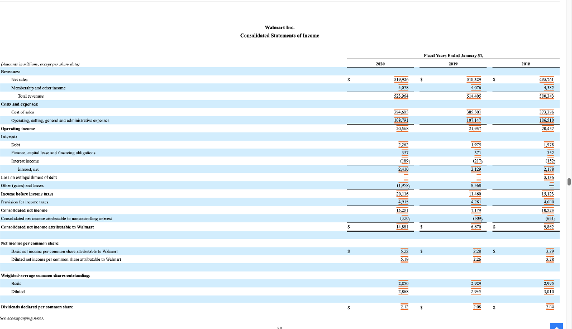Screen dimensions: 572x329
Task: Click 2020 Provision for income taxes 4,915
Action: [403, 202]
